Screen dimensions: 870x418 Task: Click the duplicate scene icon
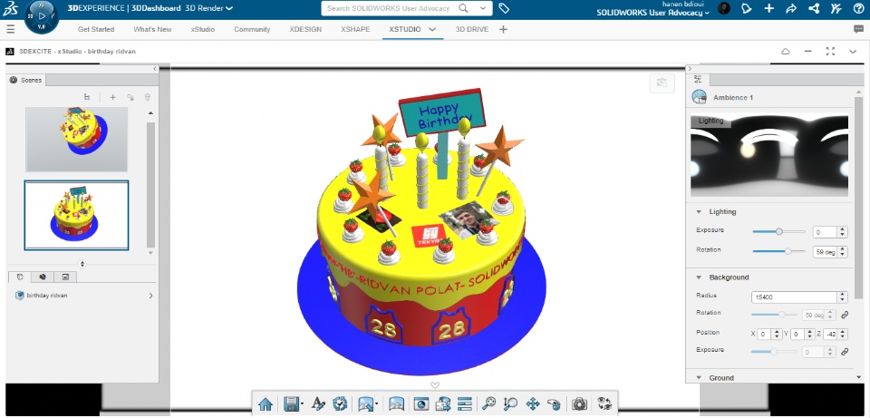point(130,97)
